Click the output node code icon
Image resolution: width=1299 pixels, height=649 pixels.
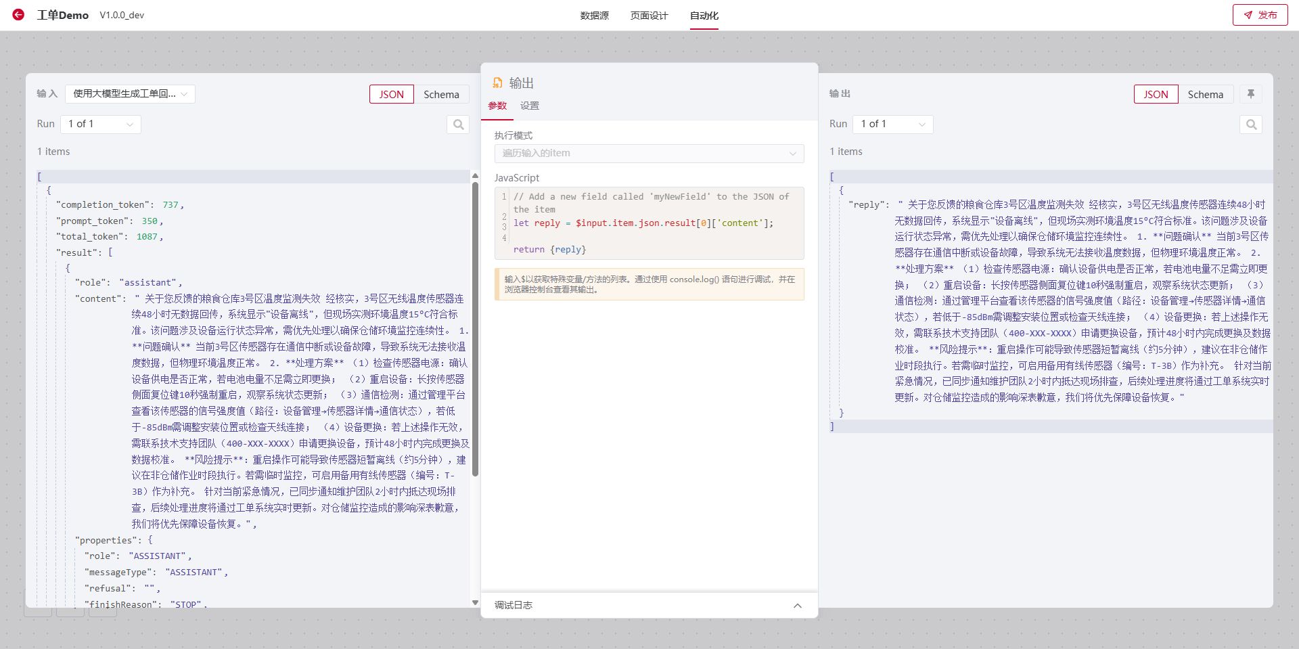pyautogui.click(x=497, y=83)
